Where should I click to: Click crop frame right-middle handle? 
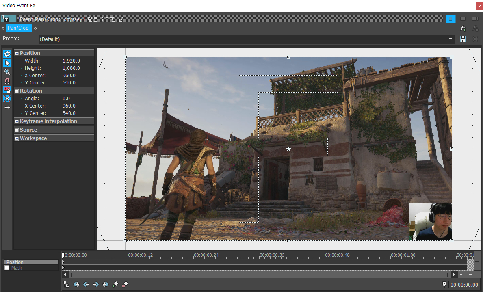click(452, 149)
